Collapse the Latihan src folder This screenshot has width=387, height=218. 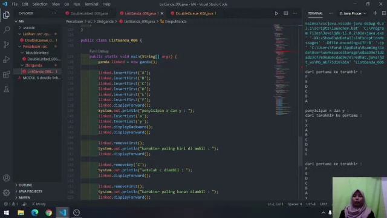click(37, 34)
